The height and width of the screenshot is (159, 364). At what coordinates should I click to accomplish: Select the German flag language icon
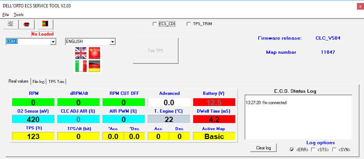[94, 66]
